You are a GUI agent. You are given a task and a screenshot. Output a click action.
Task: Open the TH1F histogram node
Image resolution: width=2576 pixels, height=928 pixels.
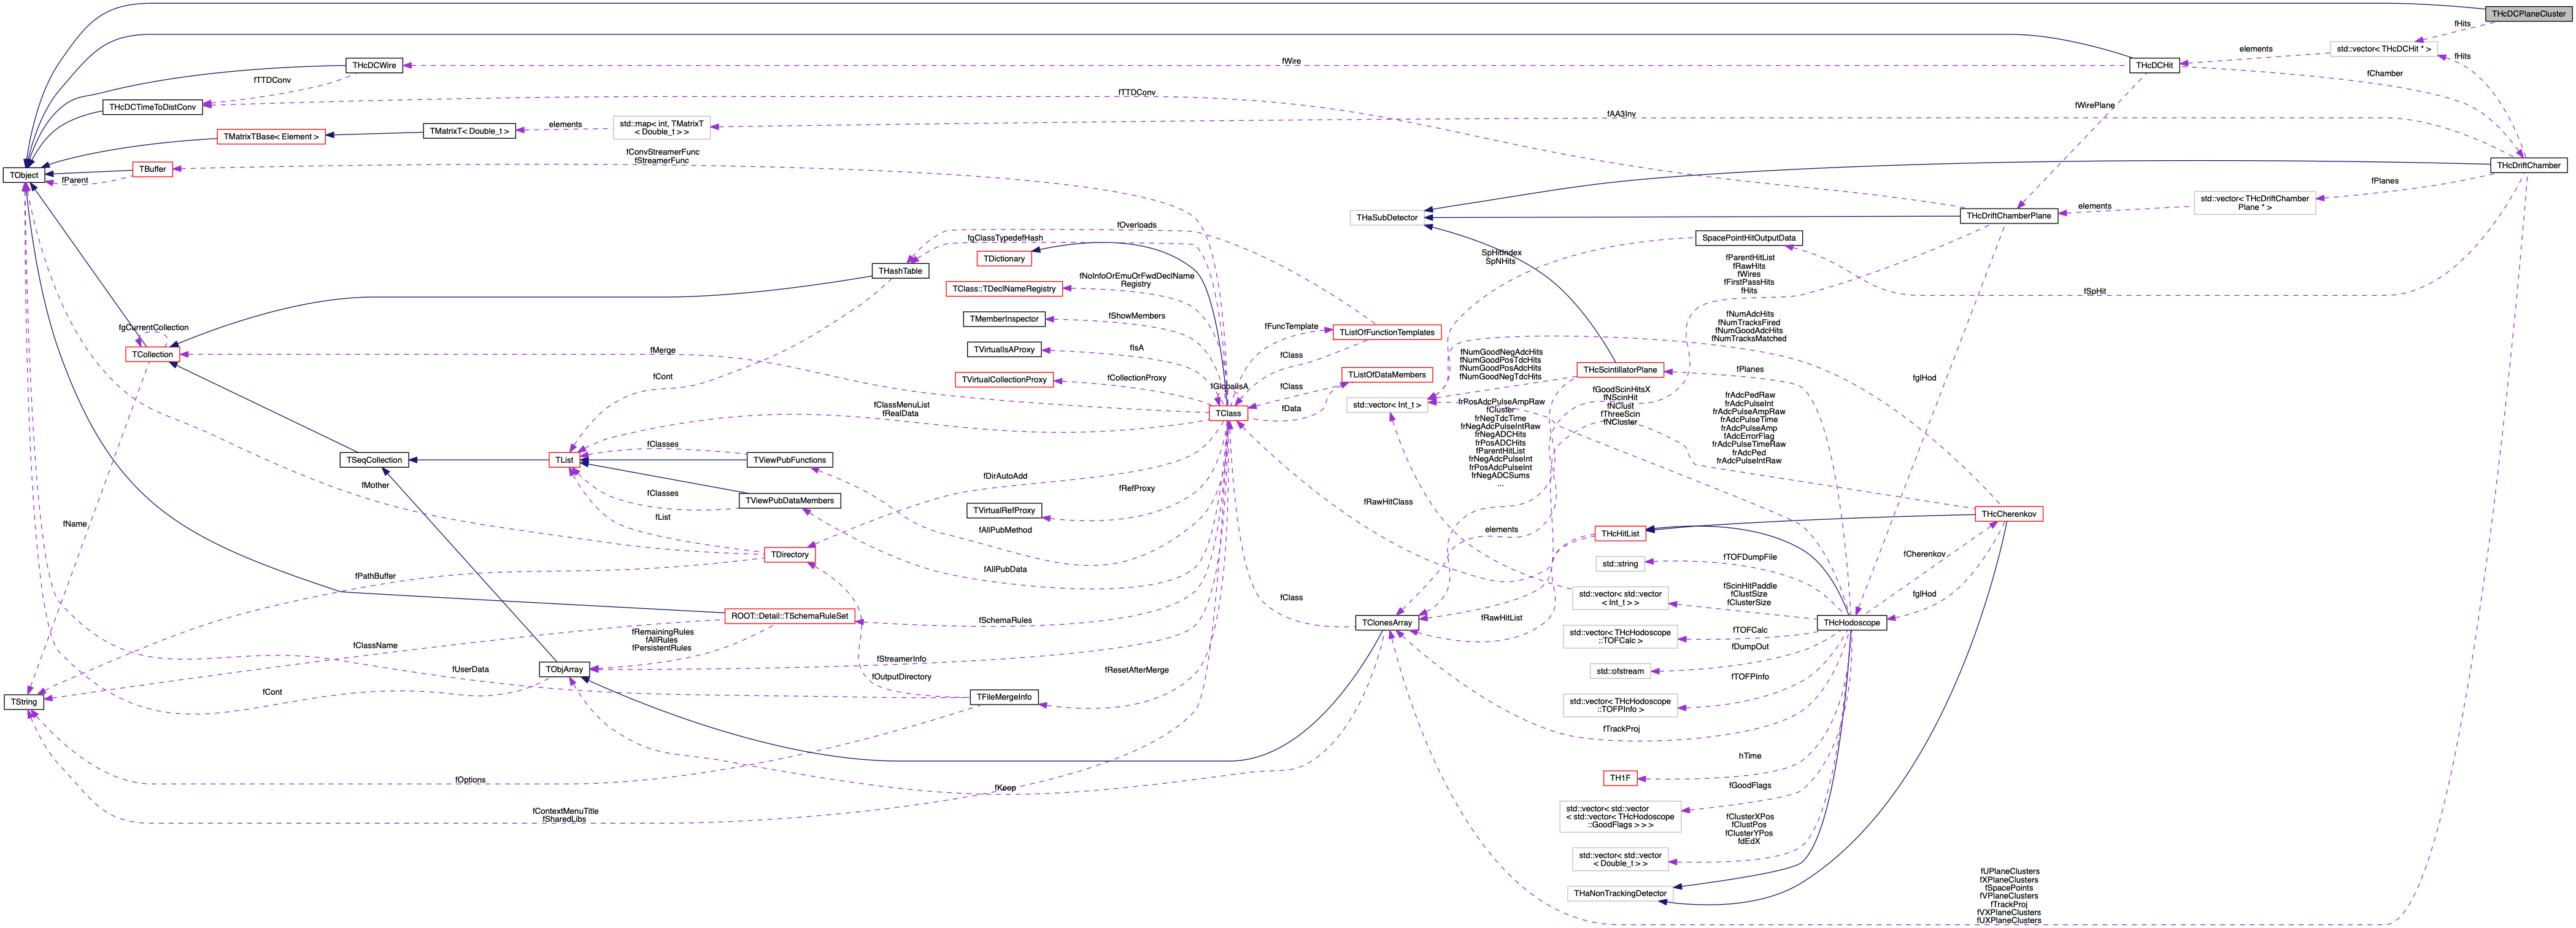(1620, 778)
